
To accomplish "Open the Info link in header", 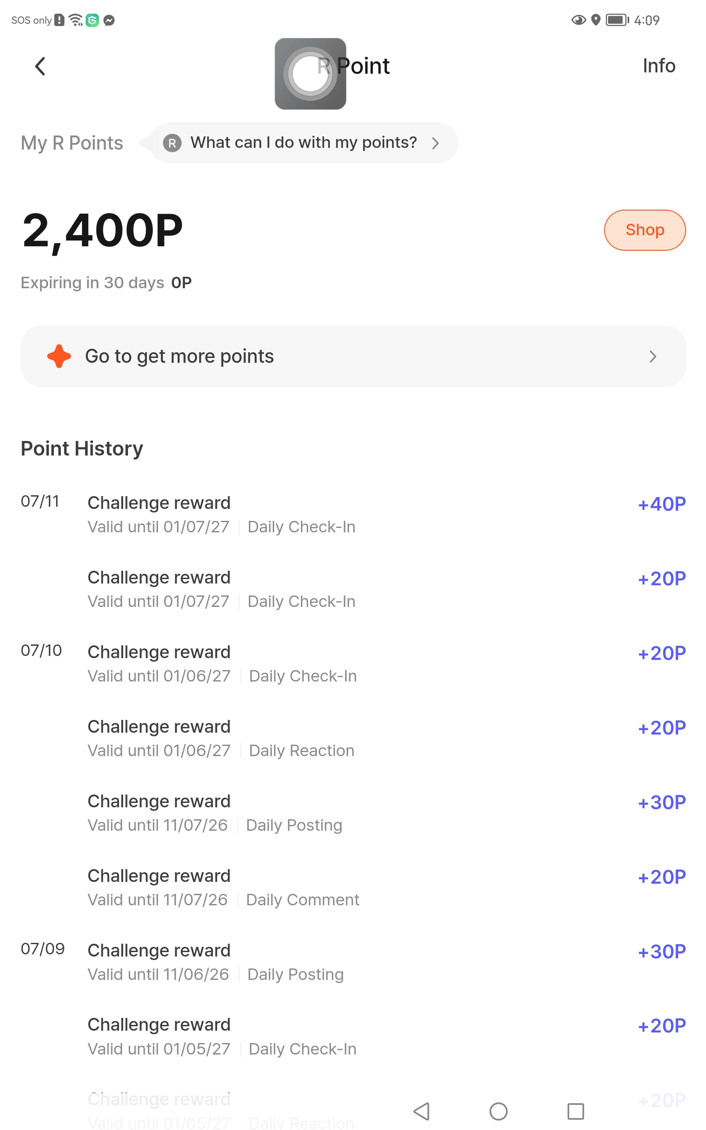I will (658, 66).
